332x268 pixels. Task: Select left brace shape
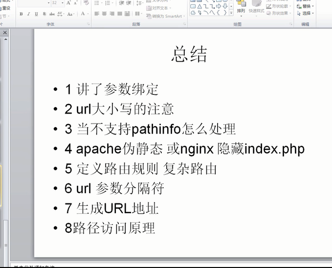click(219, 13)
